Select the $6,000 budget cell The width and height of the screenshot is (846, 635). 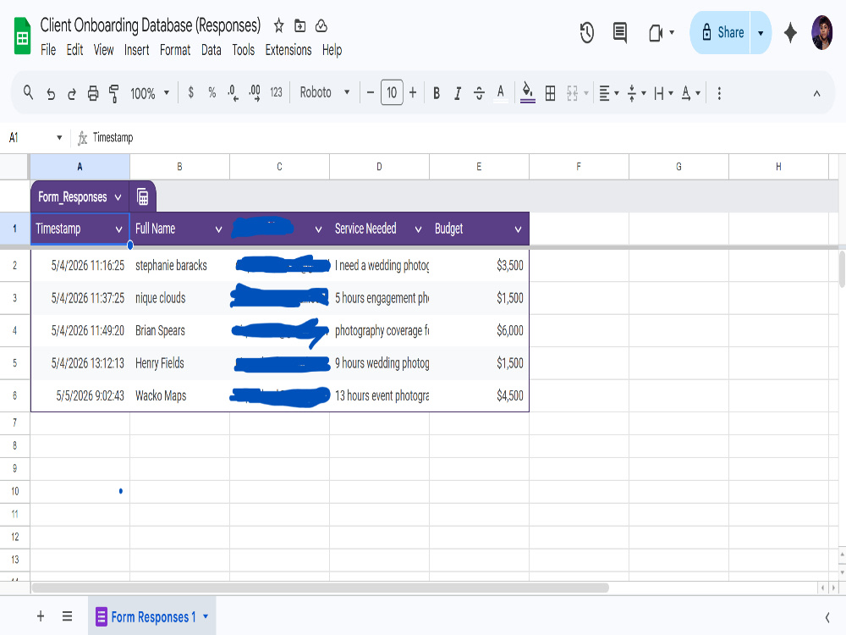479,330
